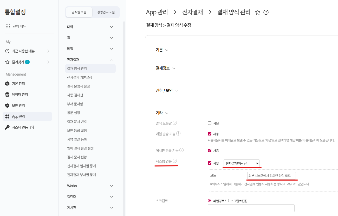Select the 스크립트편집 radio button
This screenshot has height=216, width=338.
coord(227,201)
